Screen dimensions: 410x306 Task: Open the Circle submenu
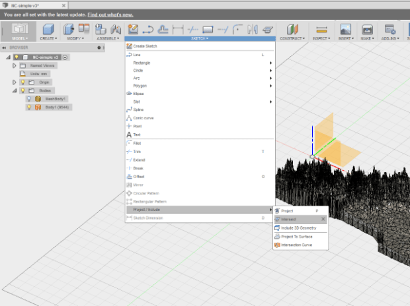(x=200, y=71)
